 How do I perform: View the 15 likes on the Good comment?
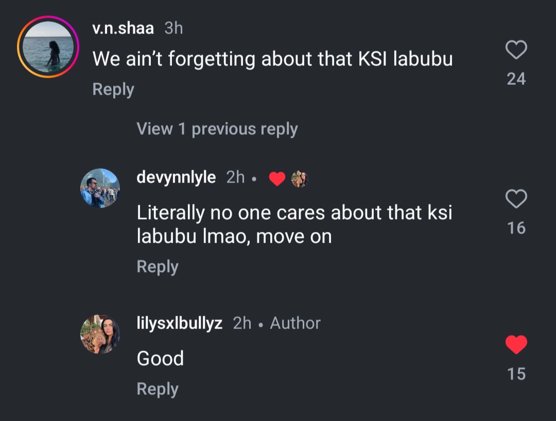[516, 374]
